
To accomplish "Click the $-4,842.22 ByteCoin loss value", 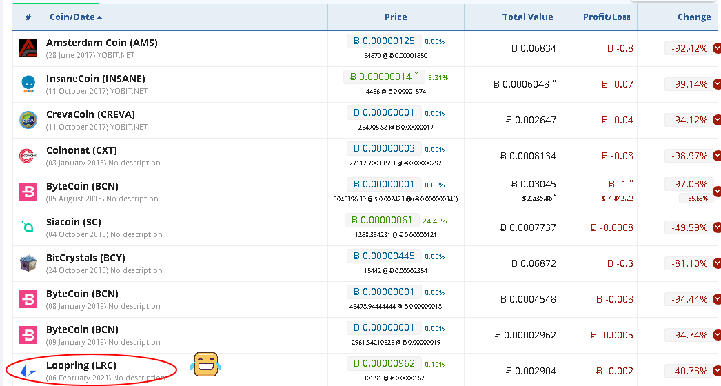I will point(617,199).
